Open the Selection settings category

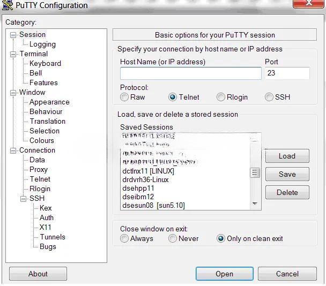pyautogui.click(x=45, y=131)
